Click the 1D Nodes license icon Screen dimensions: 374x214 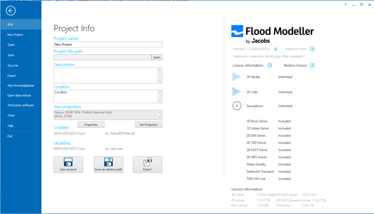[x=237, y=77]
